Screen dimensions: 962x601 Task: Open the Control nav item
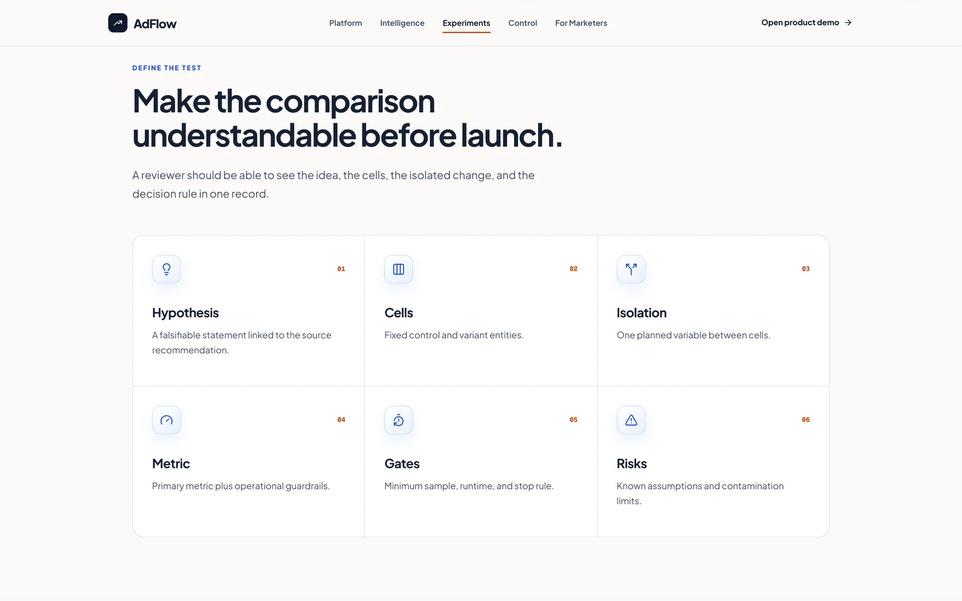522,23
